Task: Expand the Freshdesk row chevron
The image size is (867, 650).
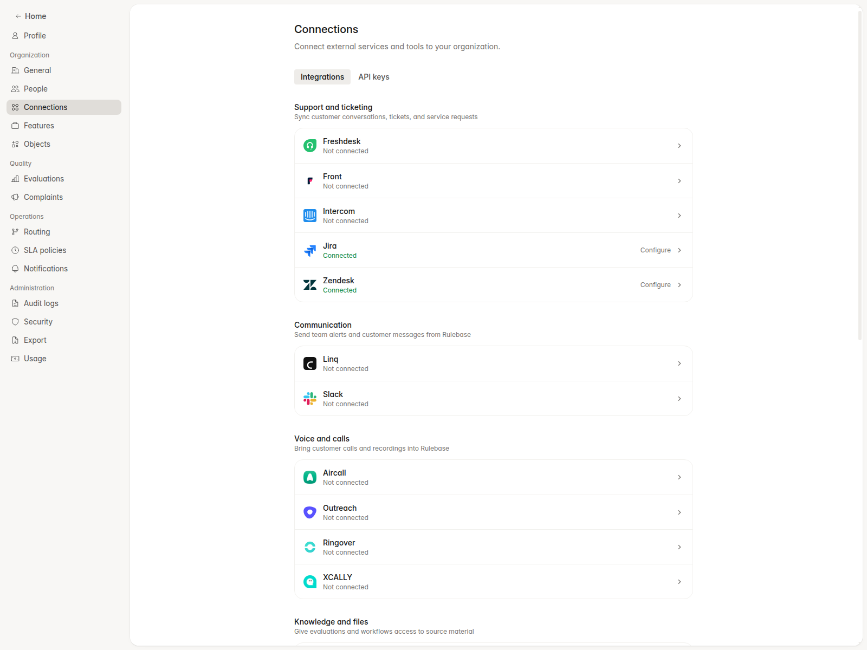Action: pyautogui.click(x=680, y=146)
